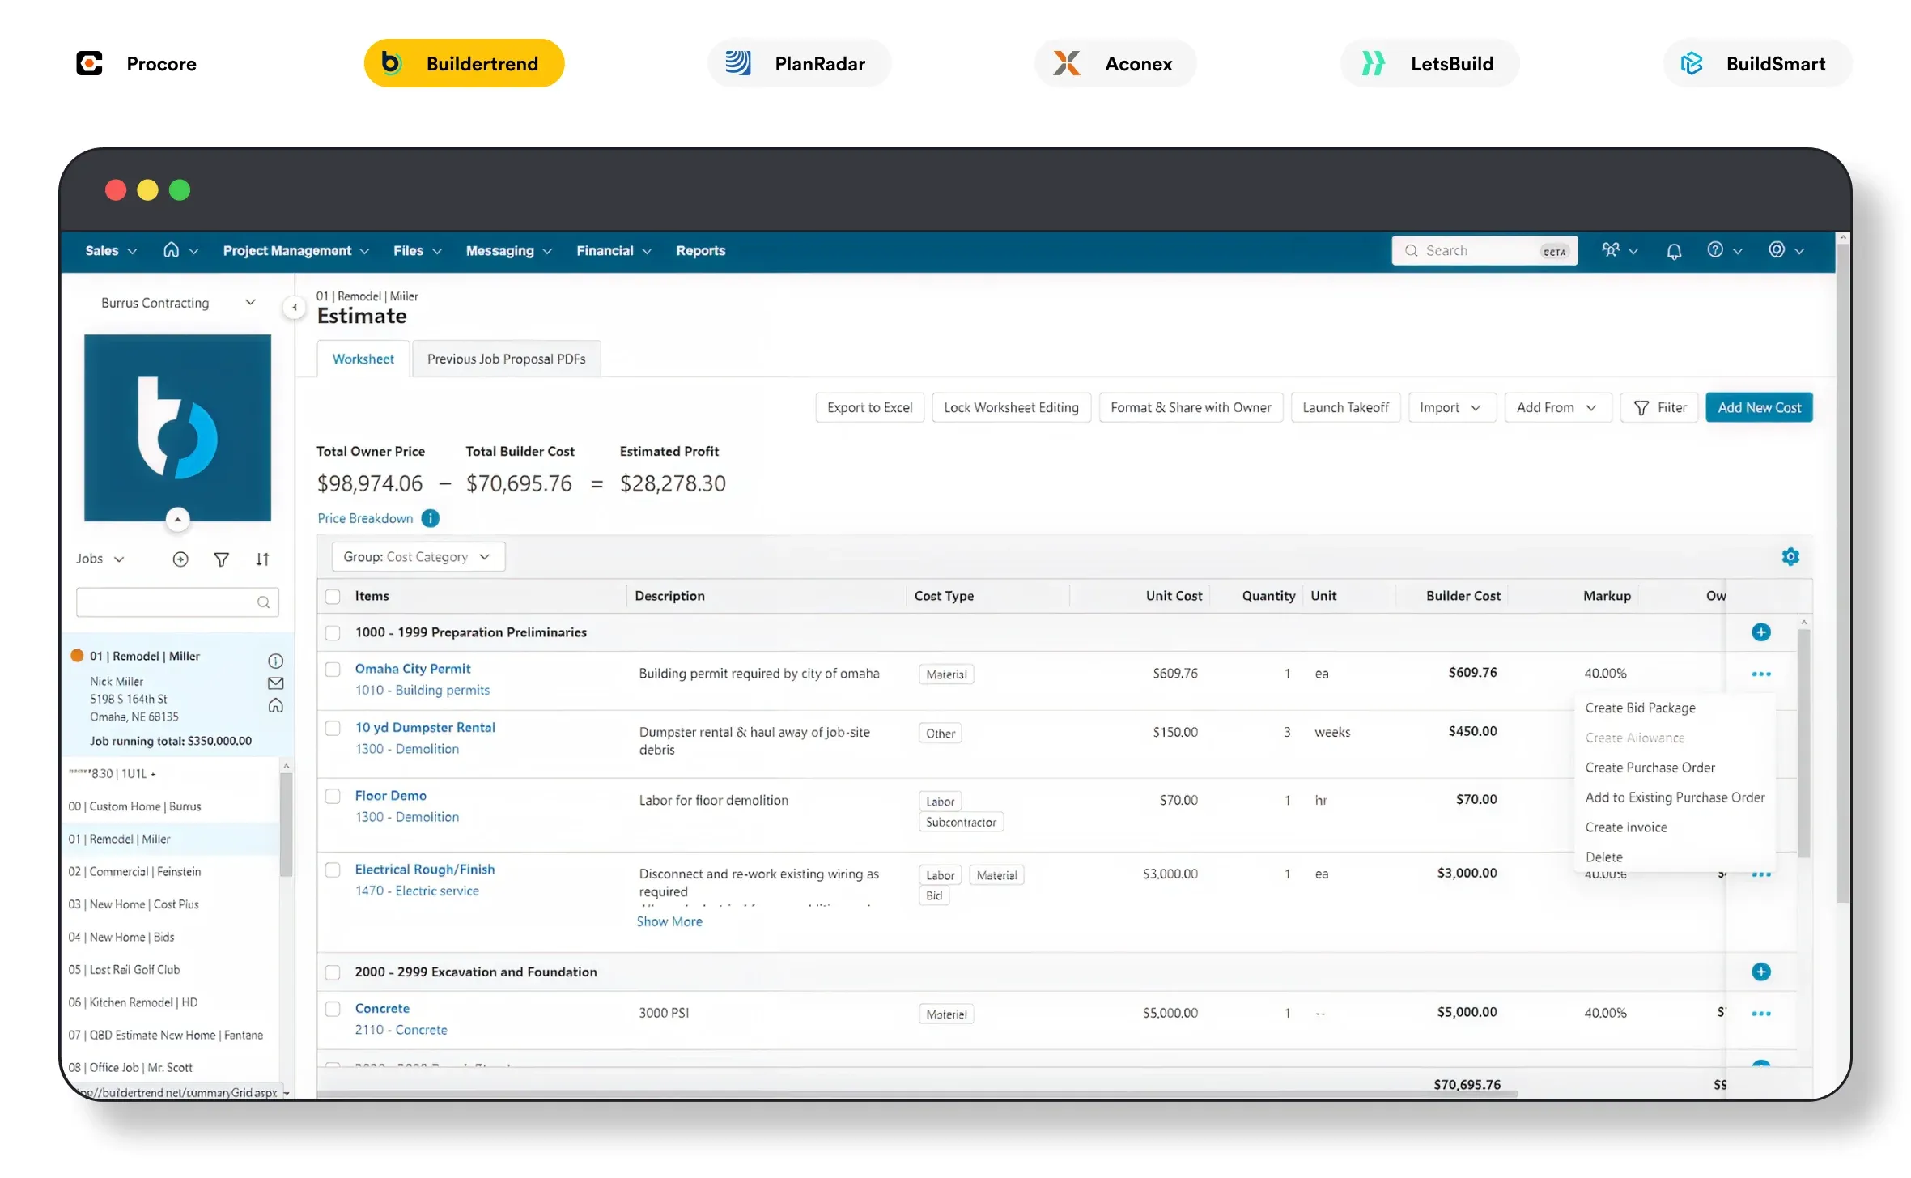Open the Add From dropdown
Image resolution: width=1911 pixels, height=1178 pixels.
pos(1558,407)
